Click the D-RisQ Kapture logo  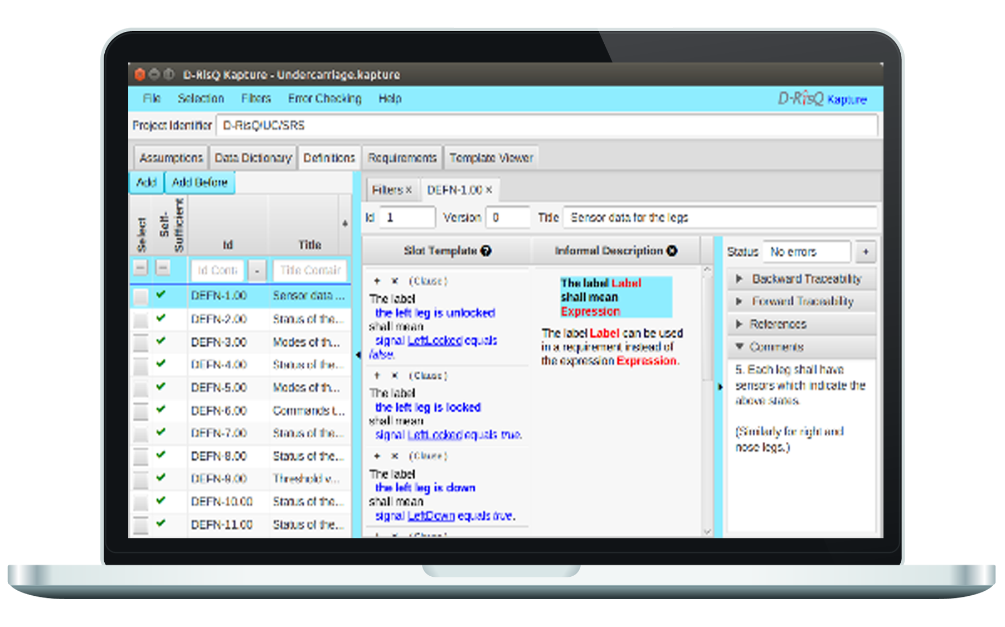coord(822,99)
